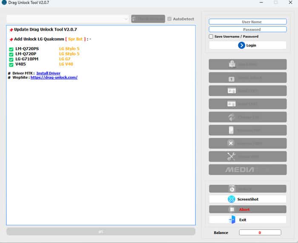298x243 pixels.
Task: Open the https://drag-unlock.com/ link
Action: tap(54, 77)
